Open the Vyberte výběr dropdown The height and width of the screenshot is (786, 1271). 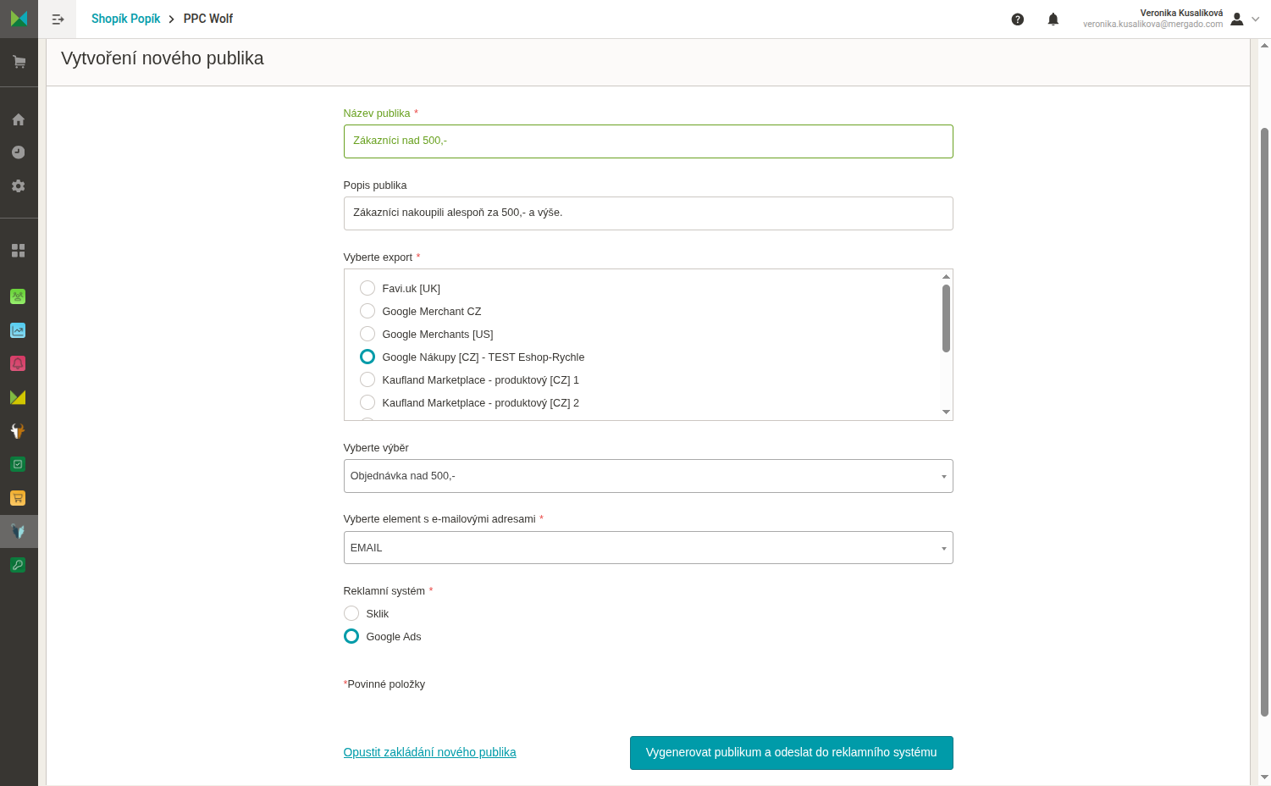pyautogui.click(x=648, y=476)
